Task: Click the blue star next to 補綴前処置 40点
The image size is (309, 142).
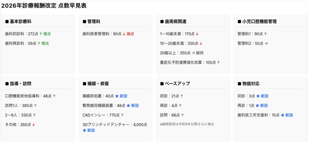Action: point(117,96)
